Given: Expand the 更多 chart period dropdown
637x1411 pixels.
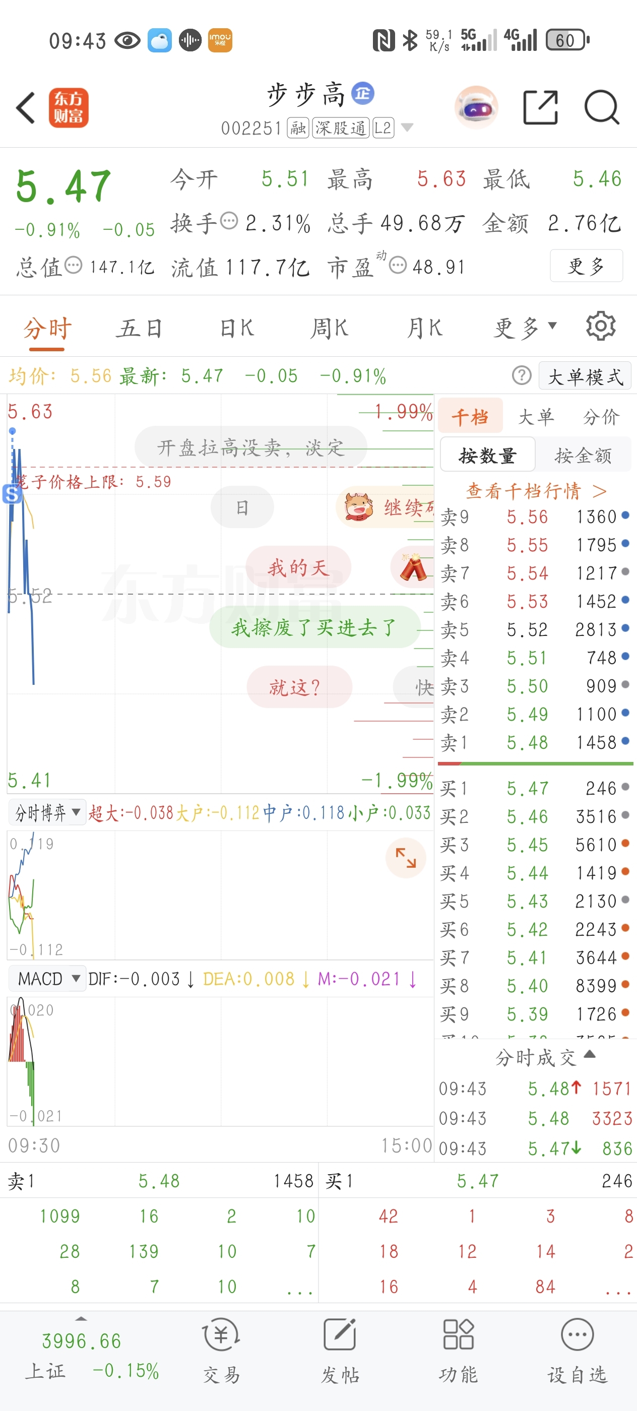Looking at the screenshot, I should click(525, 328).
